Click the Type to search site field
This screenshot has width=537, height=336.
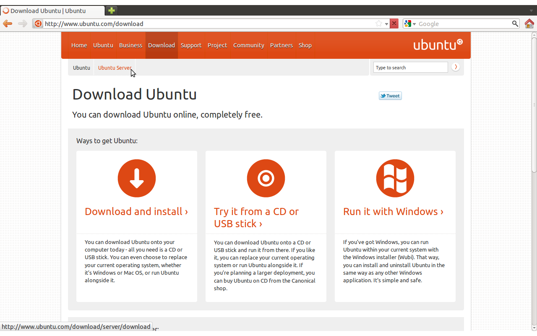pyautogui.click(x=411, y=68)
